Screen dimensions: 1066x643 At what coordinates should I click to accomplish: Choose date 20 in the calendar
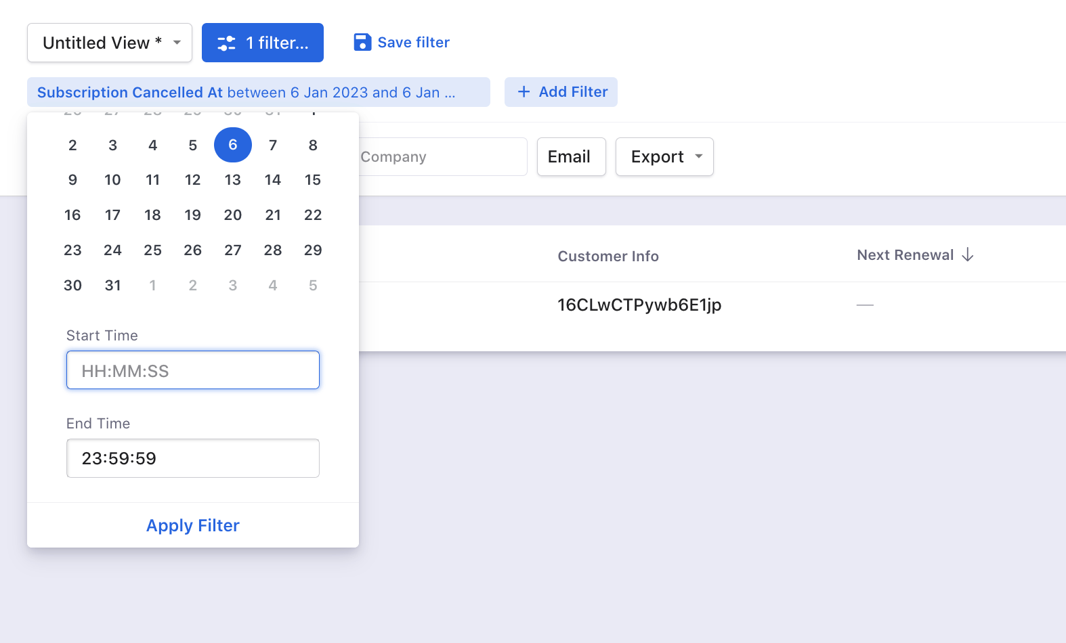pyautogui.click(x=233, y=215)
